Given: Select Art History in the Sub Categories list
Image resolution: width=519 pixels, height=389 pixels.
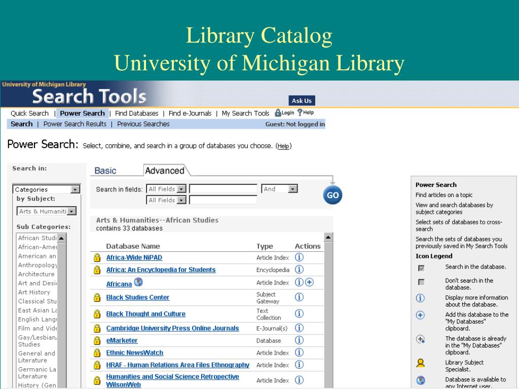Looking at the screenshot, I should (x=34, y=292).
